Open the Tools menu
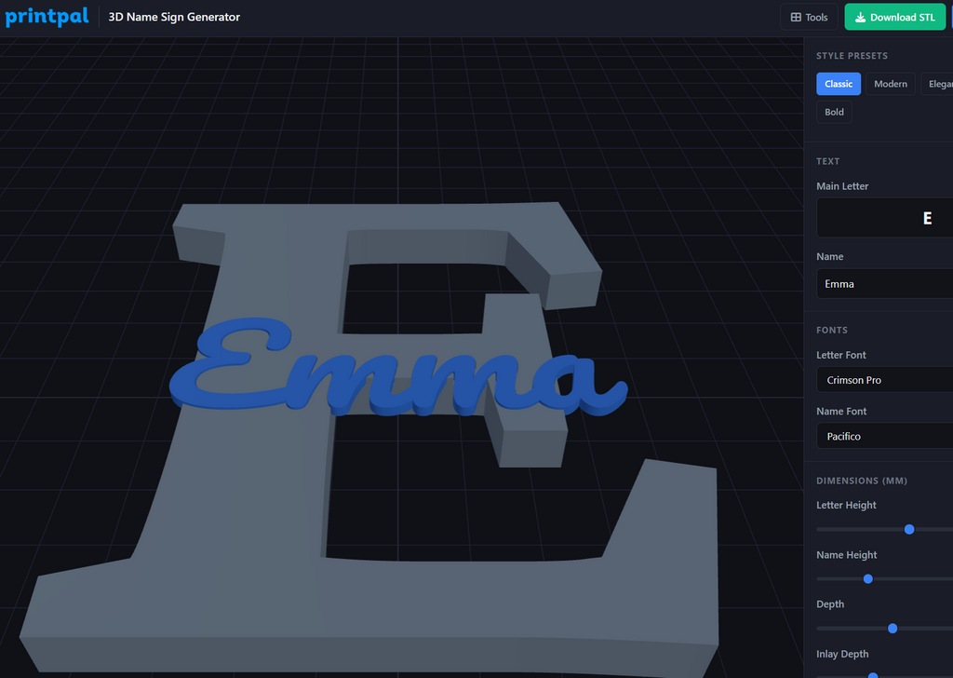 pyautogui.click(x=809, y=17)
